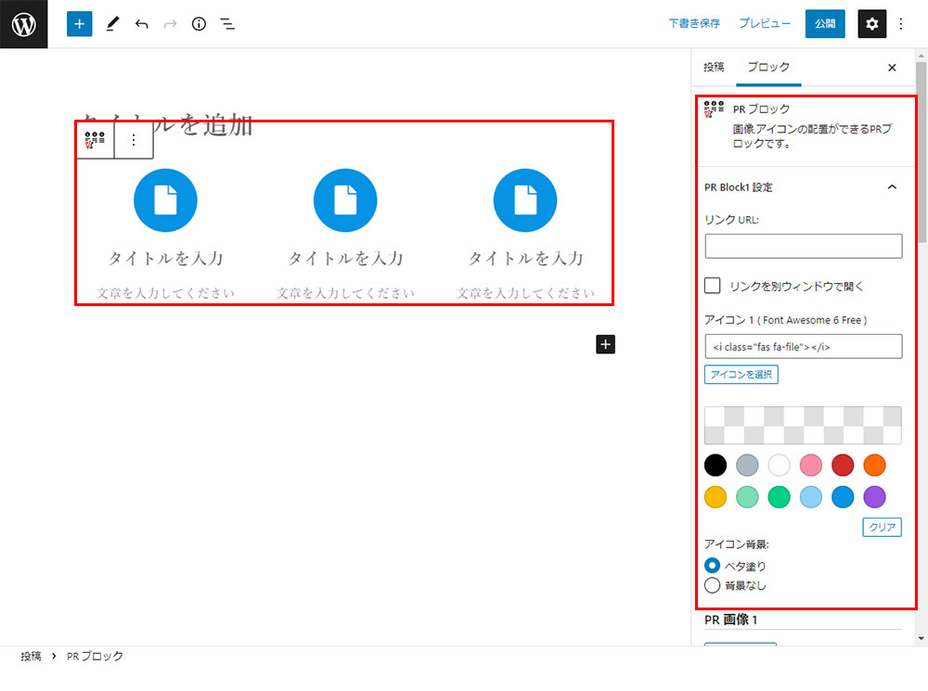The width and height of the screenshot is (928, 691).
Task: Click the アイコンを選択 button
Action: point(741,375)
